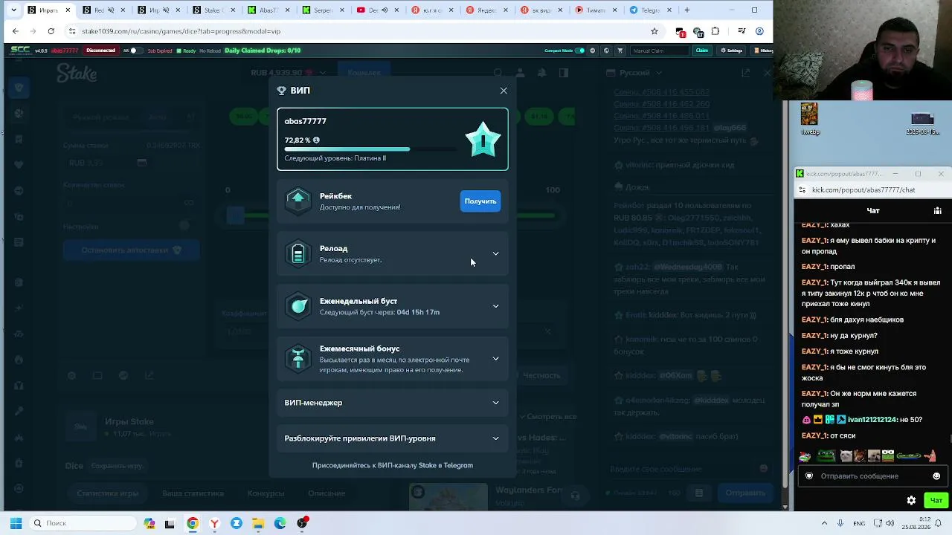
Task: Open a new browser tab
Action: 686,10
